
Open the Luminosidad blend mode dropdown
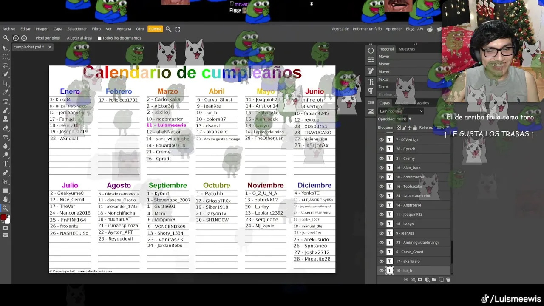401,111
